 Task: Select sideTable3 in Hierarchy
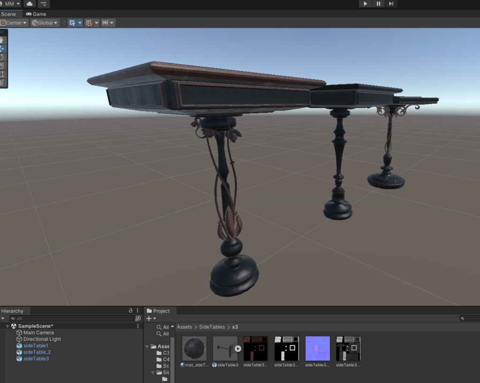tap(36, 359)
